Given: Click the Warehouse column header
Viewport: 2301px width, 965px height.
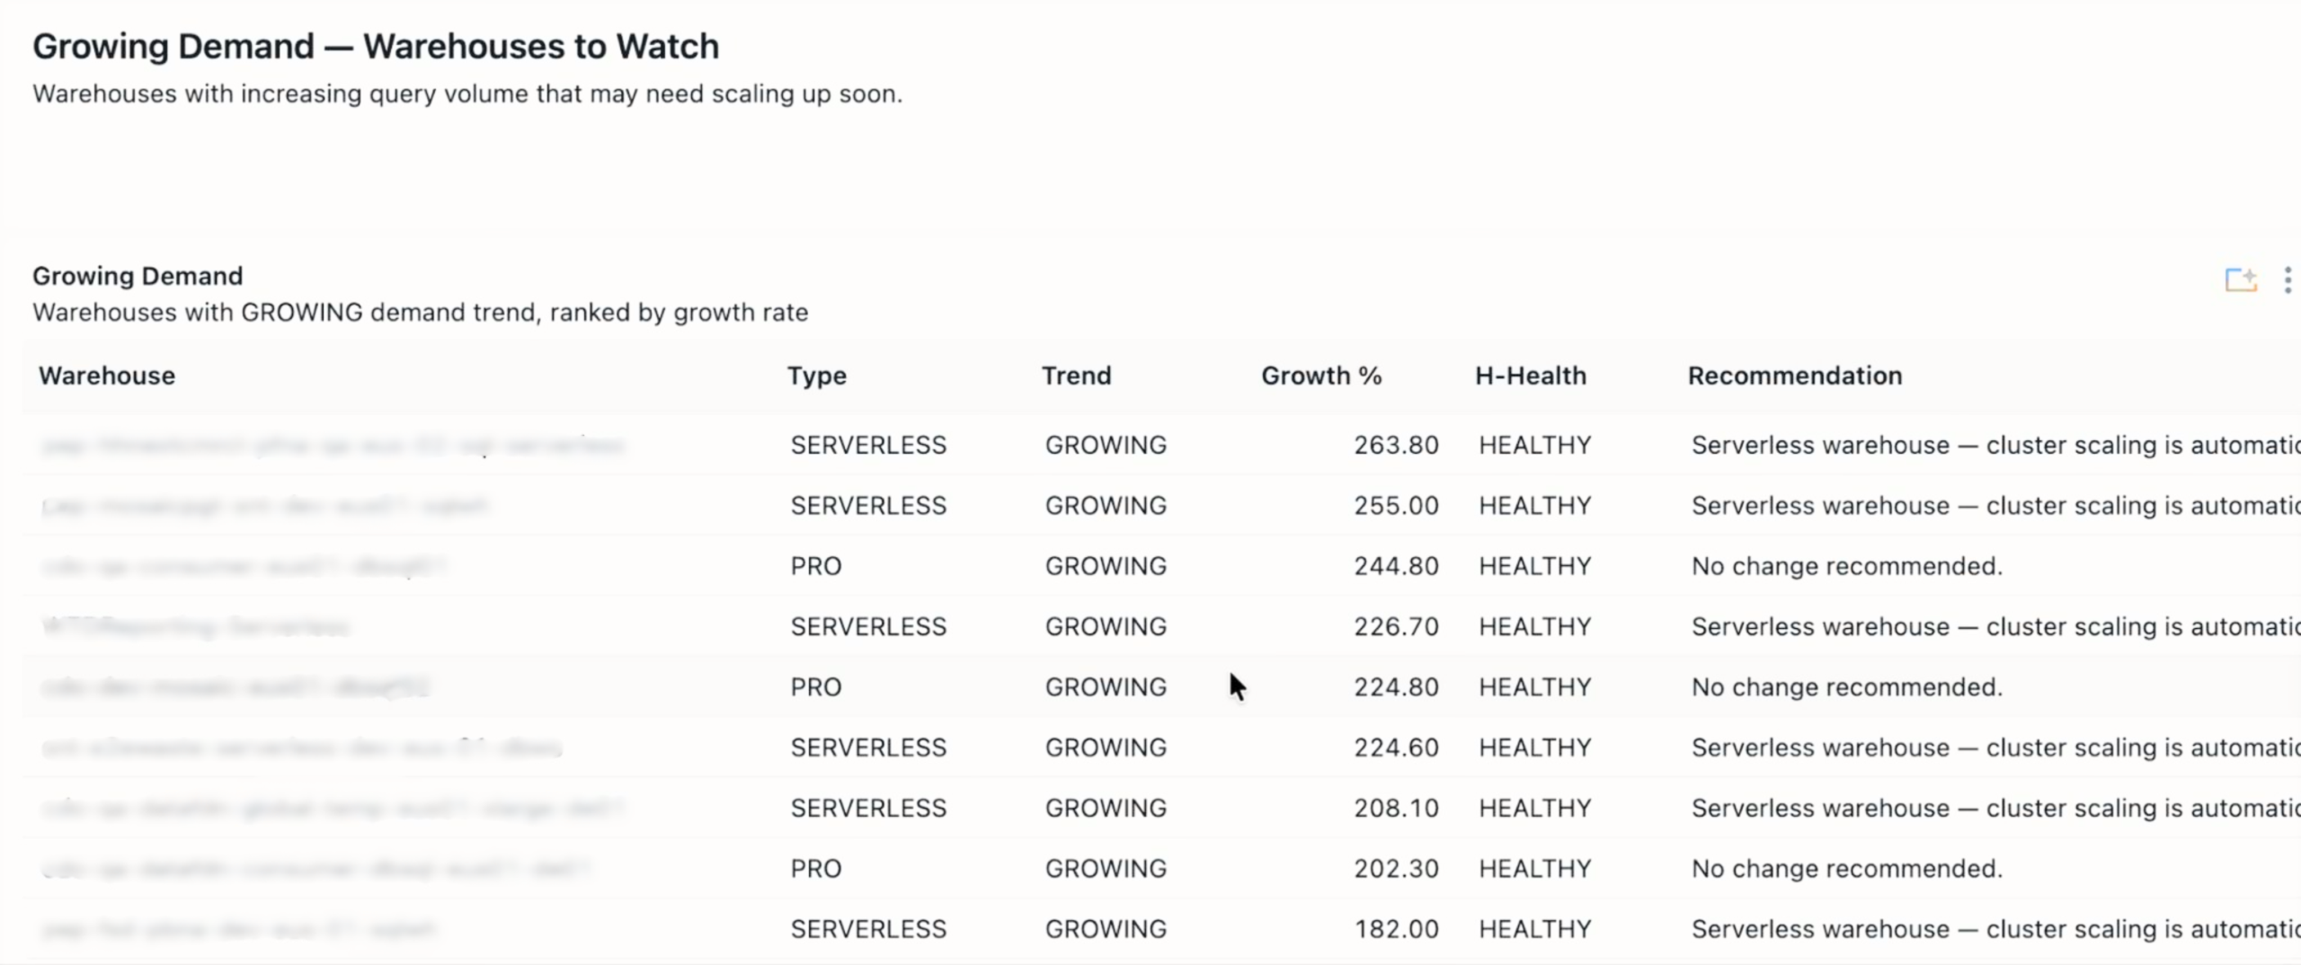Looking at the screenshot, I should pos(107,376).
